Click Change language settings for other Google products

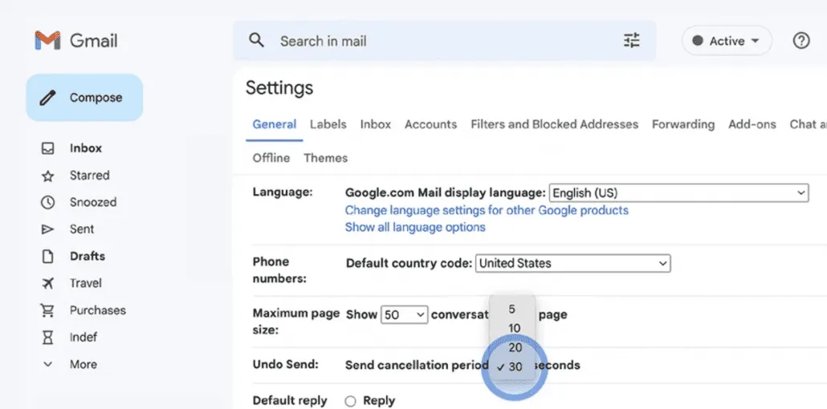[487, 210]
